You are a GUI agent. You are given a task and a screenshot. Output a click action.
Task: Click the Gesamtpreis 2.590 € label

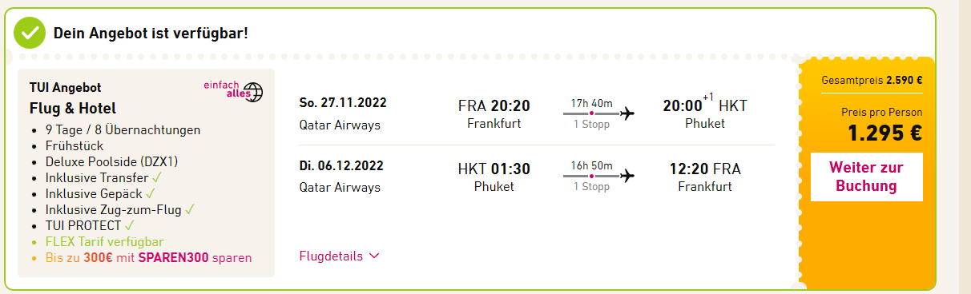click(x=872, y=80)
